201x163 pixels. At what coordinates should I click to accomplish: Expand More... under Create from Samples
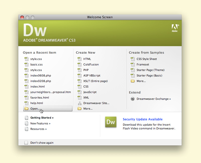pos(141,81)
